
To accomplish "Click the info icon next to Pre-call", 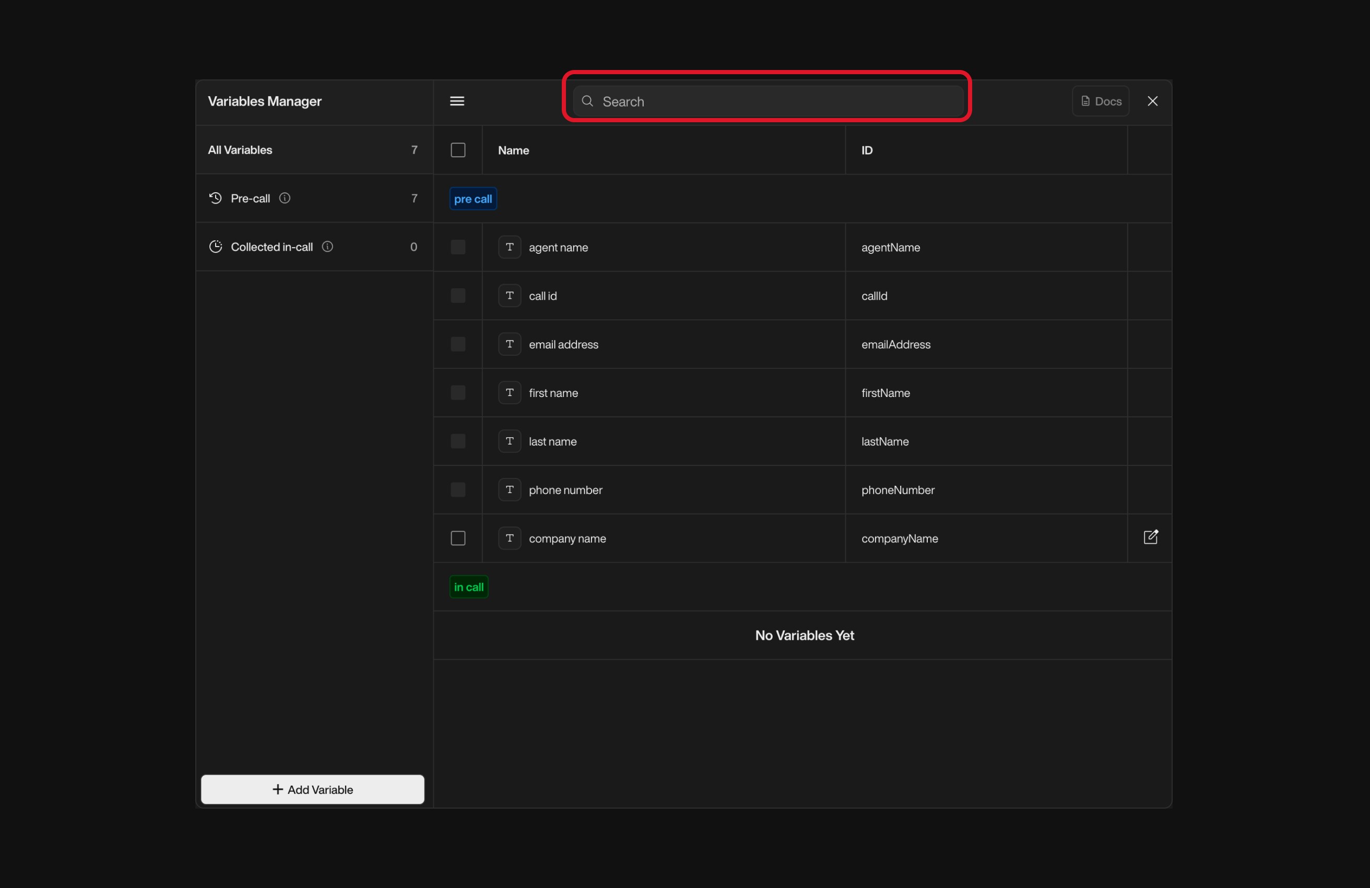I will pyautogui.click(x=285, y=198).
